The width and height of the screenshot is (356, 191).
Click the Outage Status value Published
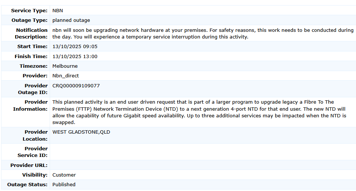coord(64,185)
